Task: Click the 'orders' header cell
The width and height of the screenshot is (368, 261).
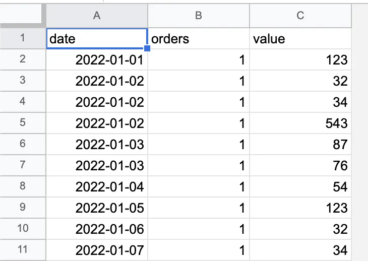Action: pyautogui.click(x=199, y=39)
